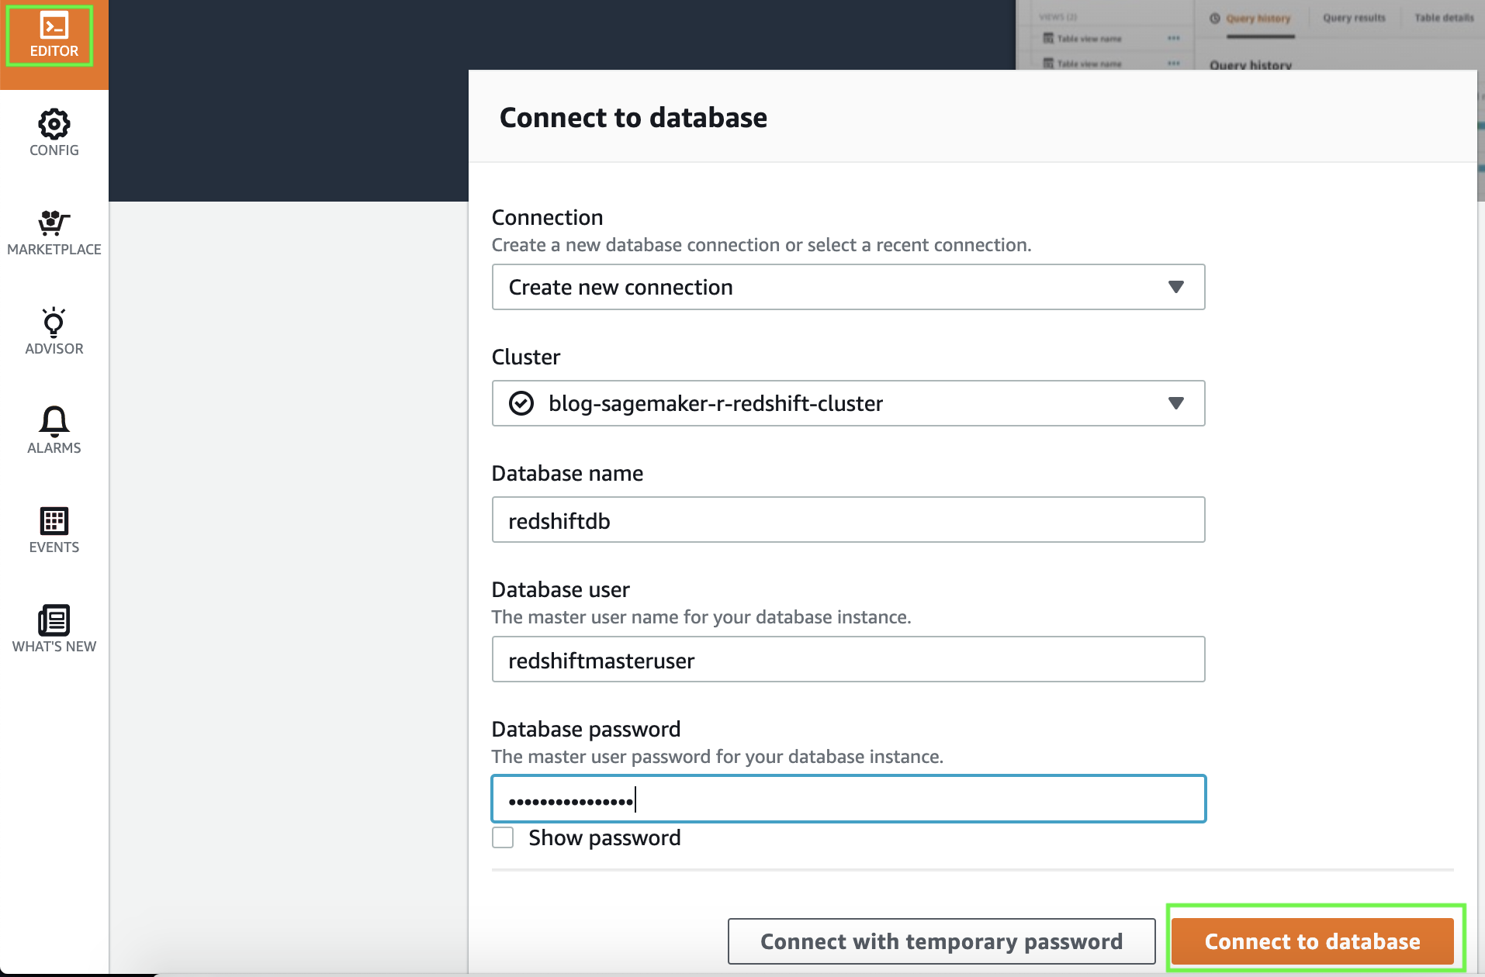
Task: Switch to the Query history tab
Action: [x=1251, y=18]
